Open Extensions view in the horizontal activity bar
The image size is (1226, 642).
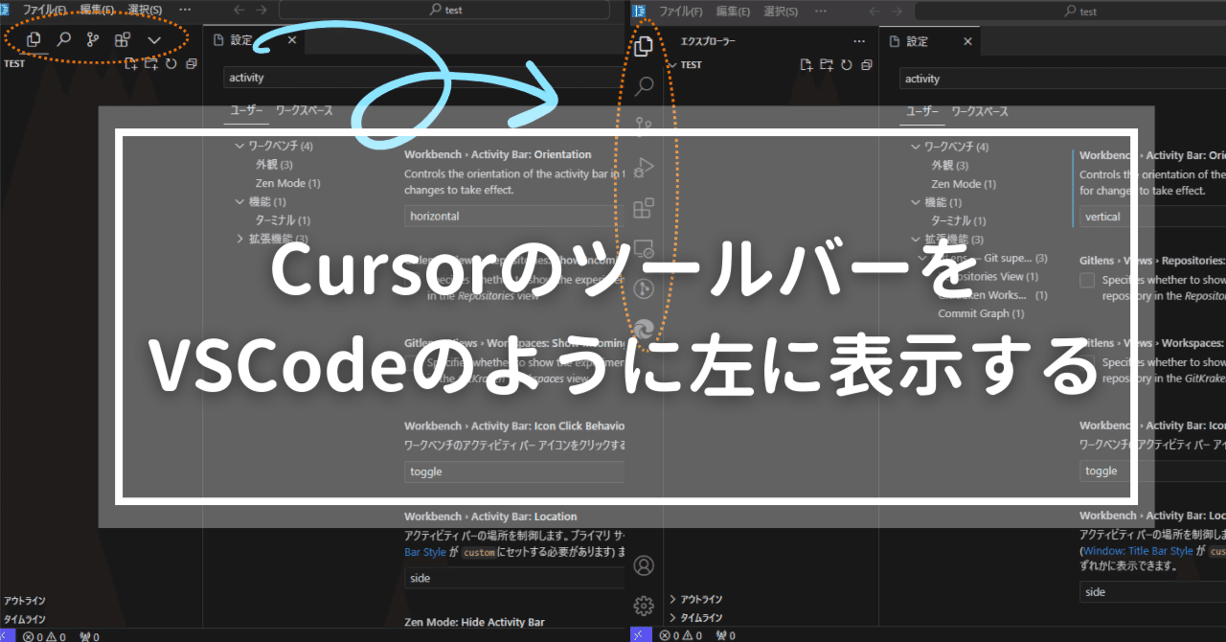pyautogui.click(x=122, y=39)
